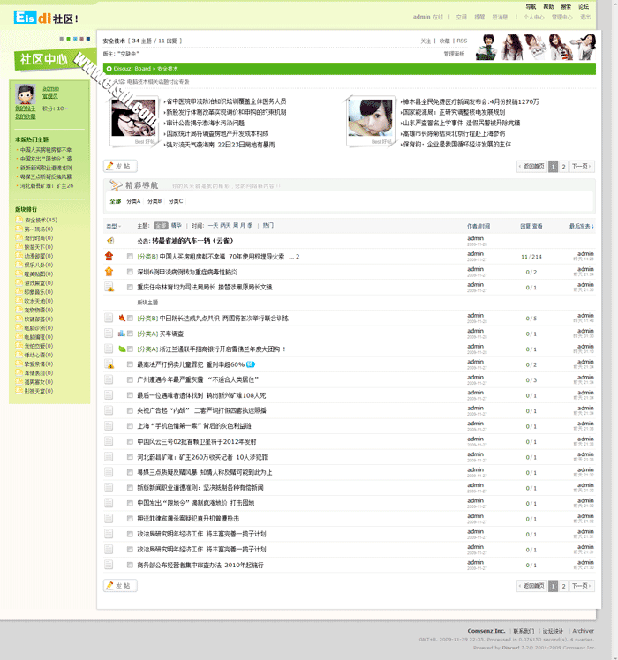Open Archiver link in footer
The image size is (618, 660).
pyautogui.click(x=583, y=631)
